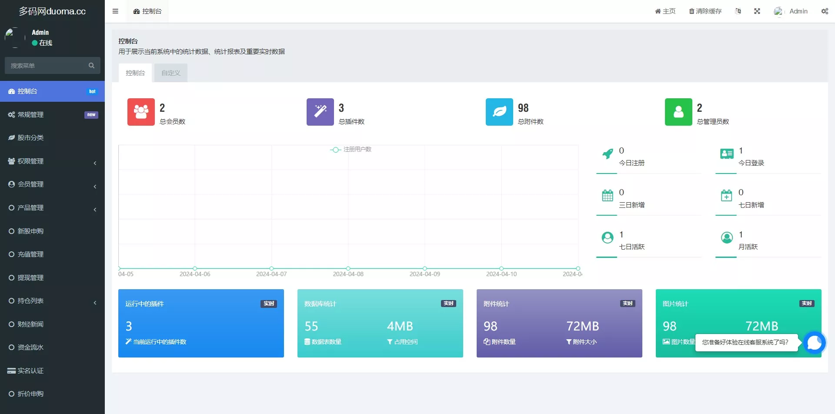
Task: Focus the 搜索菜单 search input field
Action: (46, 66)
